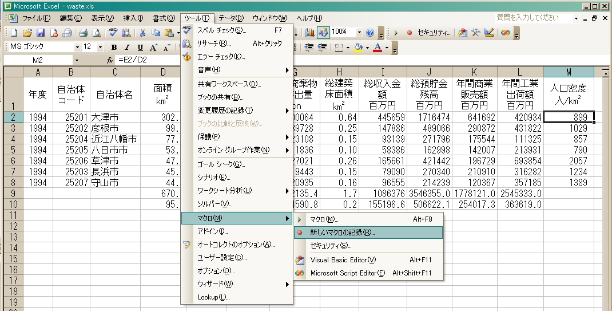Click the yellow fill color bucket

coord(358,48)
